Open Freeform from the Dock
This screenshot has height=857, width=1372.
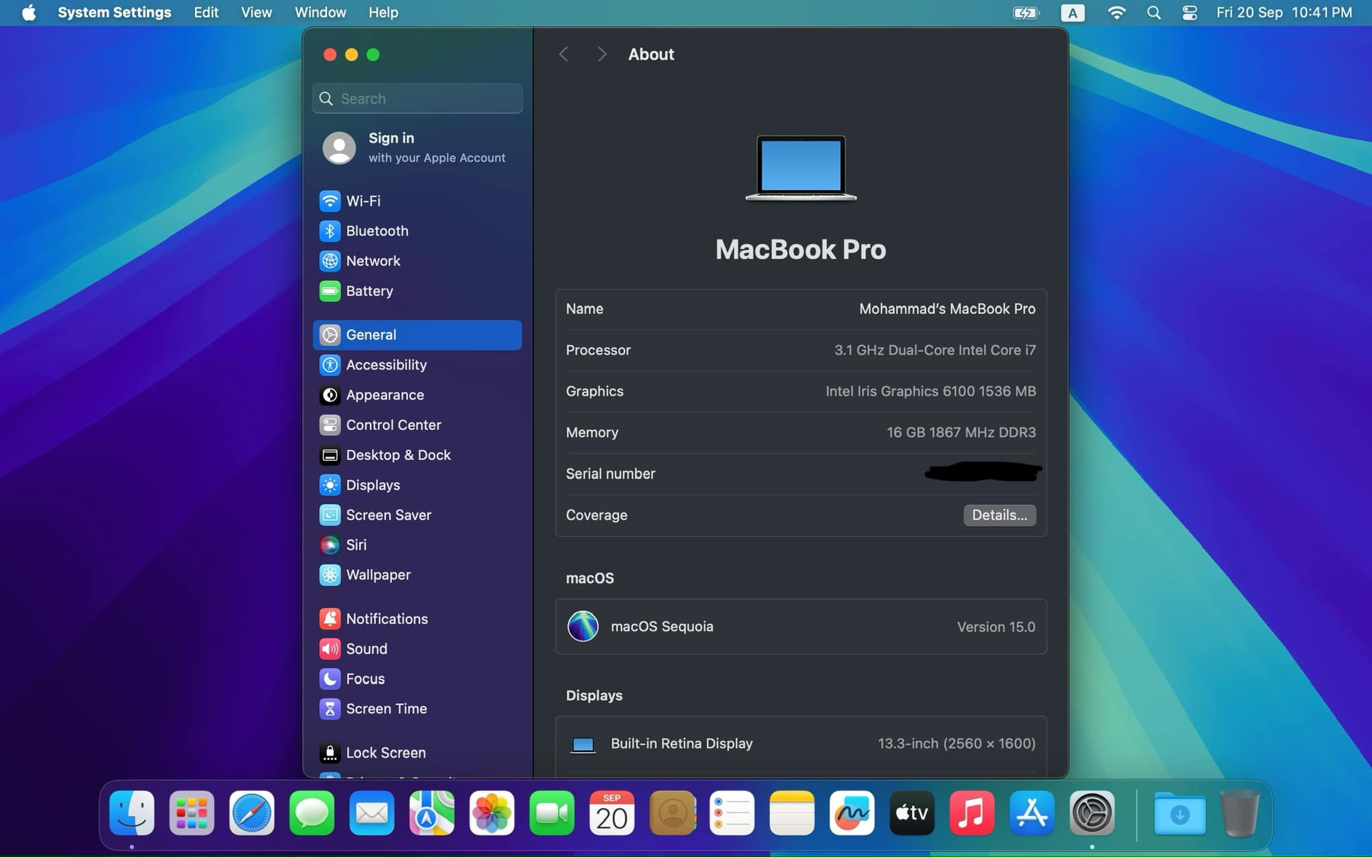pyautogui.click(x=851, y=813)
